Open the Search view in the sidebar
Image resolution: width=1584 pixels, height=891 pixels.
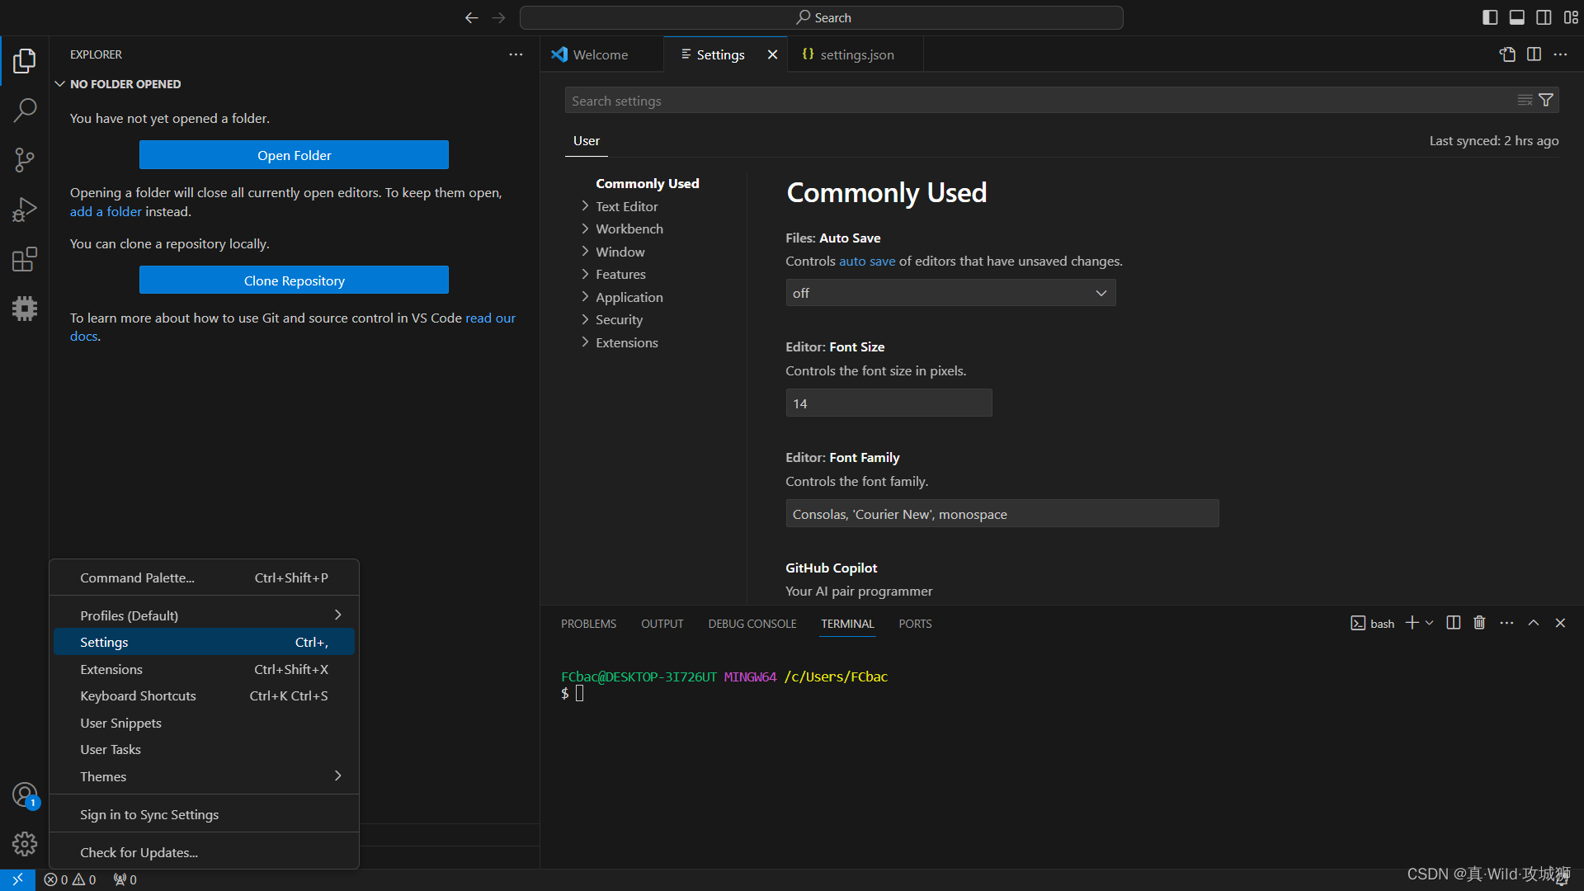[x=24, y=110]
